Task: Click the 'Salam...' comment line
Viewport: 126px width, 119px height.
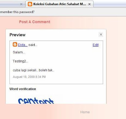Action: pos(19,52)
